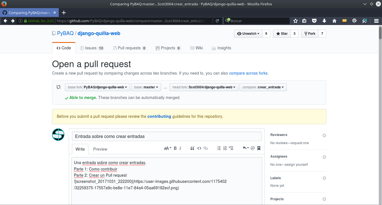This screenshot has height=205, width=382.
Task: Select the Code tab
Action: coord(64,48)
